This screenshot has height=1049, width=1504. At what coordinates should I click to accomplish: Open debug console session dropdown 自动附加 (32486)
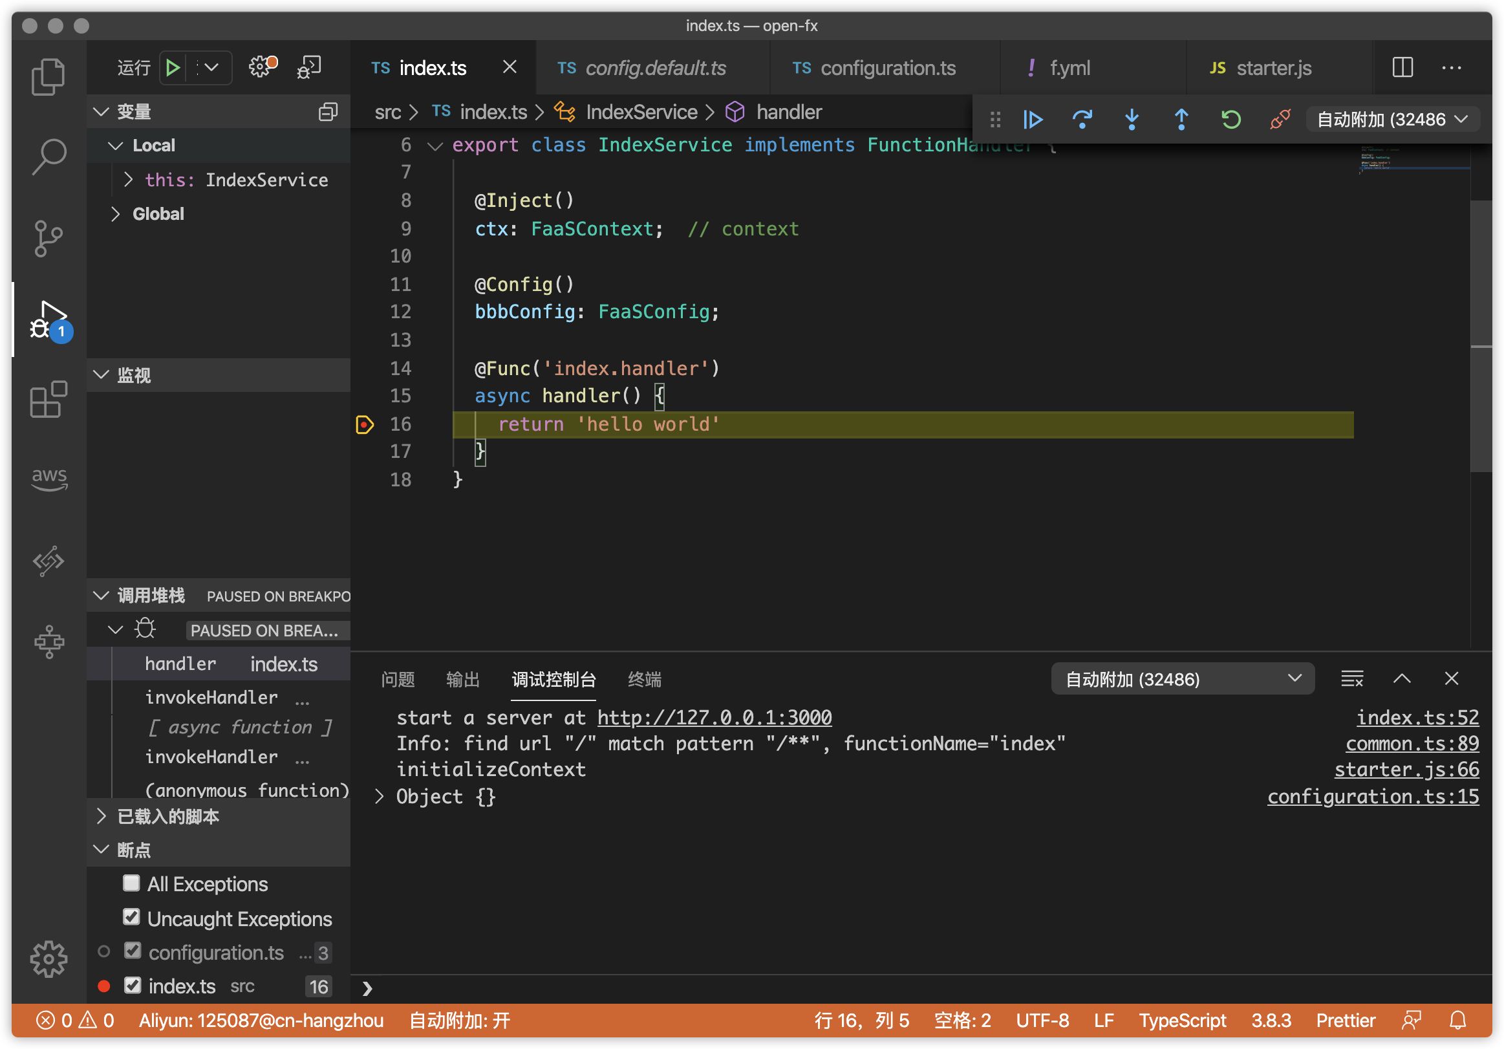pyautogui.click(x=1182, y=679)
